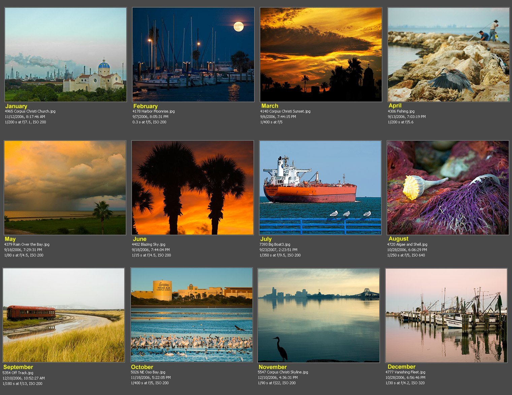Select the 4402 Blazing Sky.jpg caption
512x395 pixels.
pyautogui.click(x=149, y=244)
